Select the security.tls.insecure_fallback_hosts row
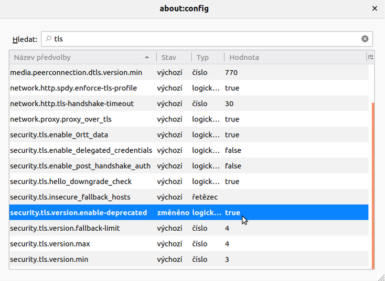The image size is (385, 281). coord(70,197)
